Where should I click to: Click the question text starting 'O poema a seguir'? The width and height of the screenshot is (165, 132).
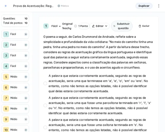click(x=98, y=52)
